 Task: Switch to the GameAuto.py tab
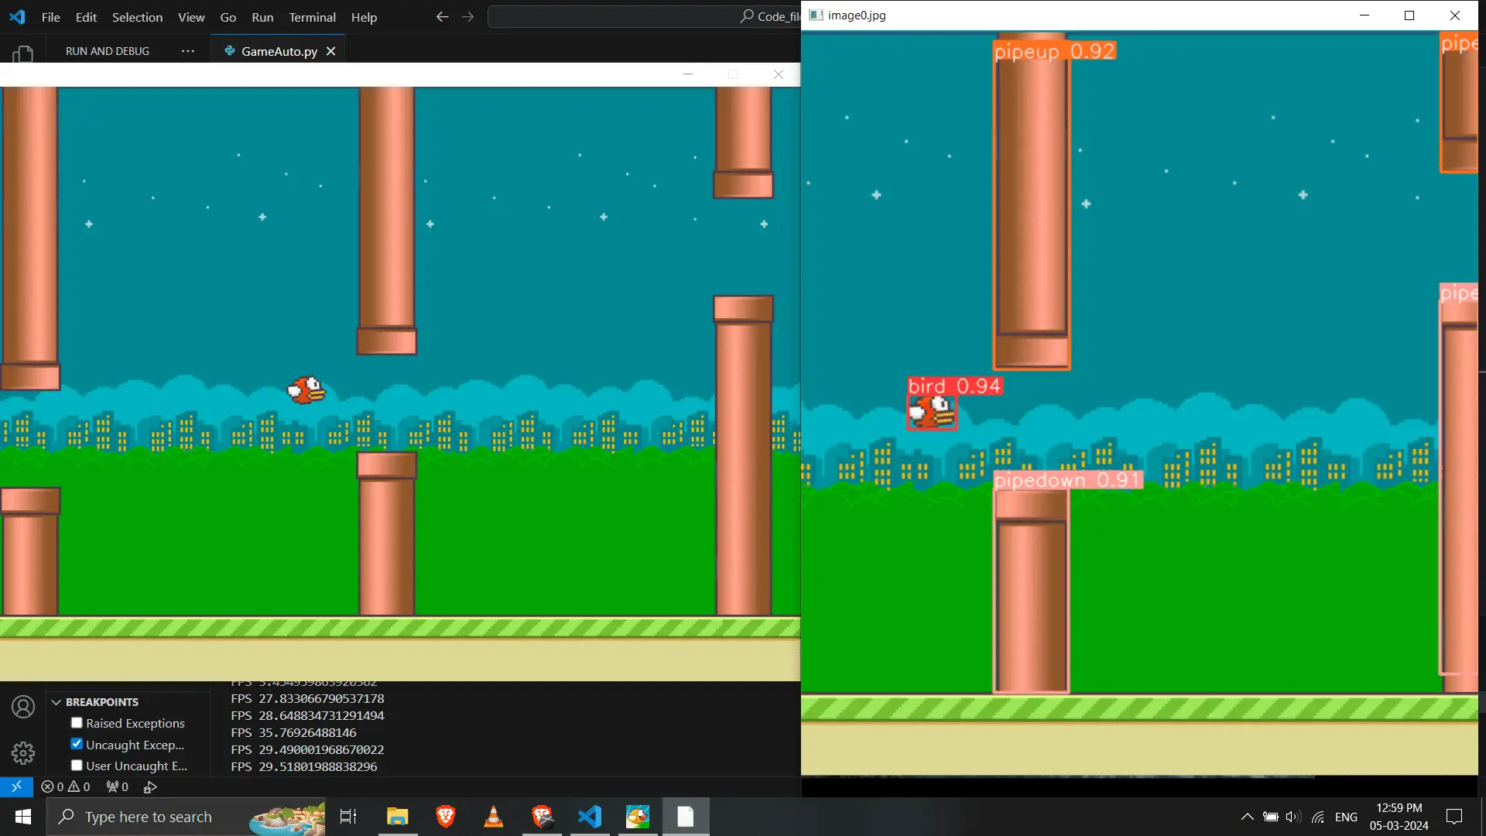coord(278,51)
